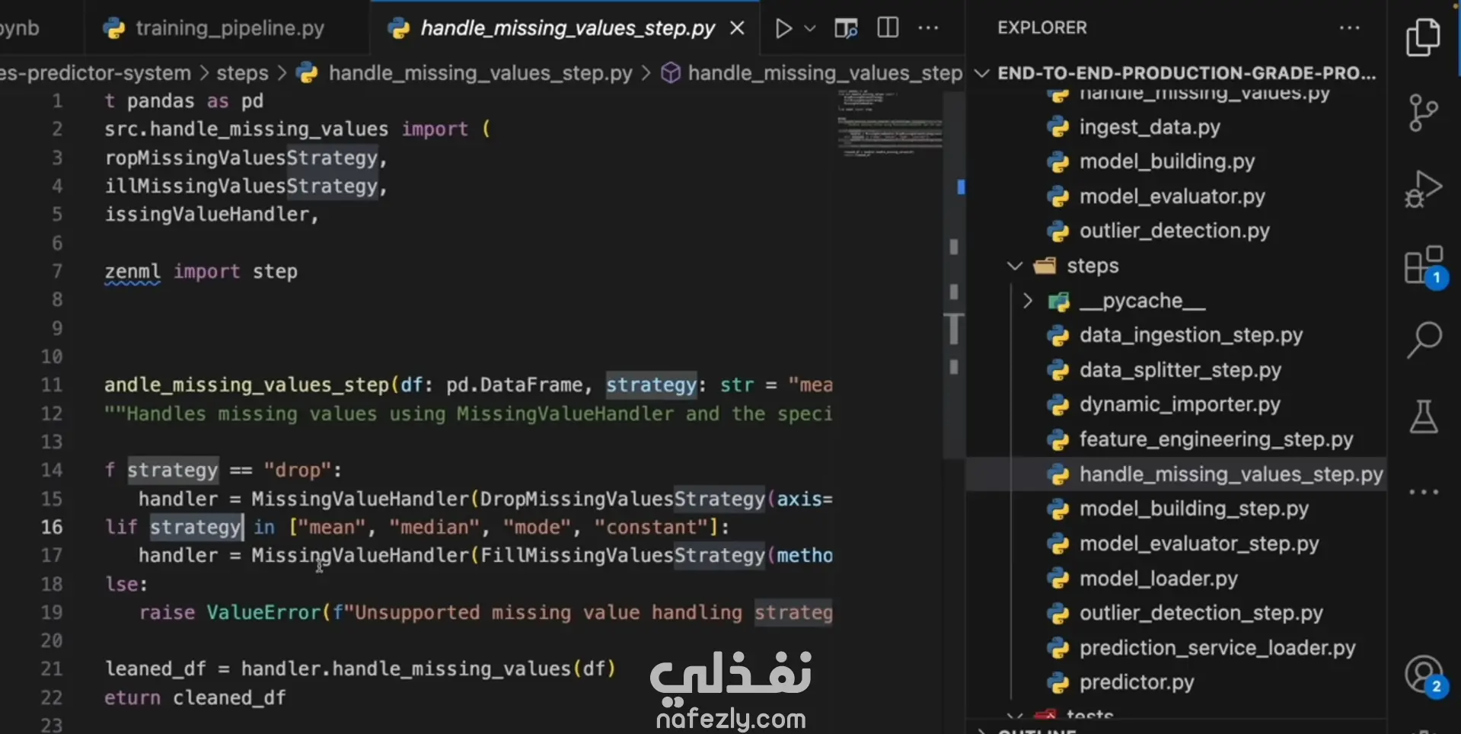Click the code minimap preview
Viewport: 1461px width, 734px height.
(888, 123)
